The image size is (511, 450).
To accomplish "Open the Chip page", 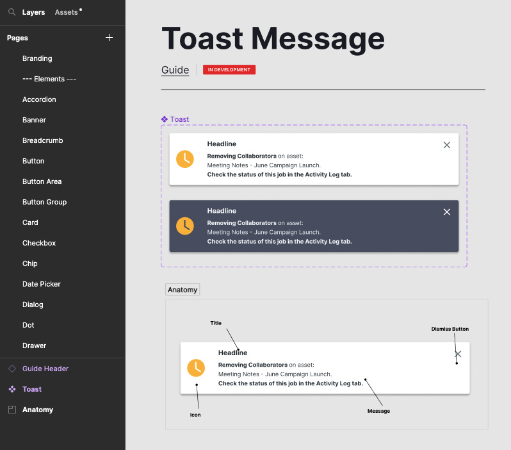I will pyautogui.click(x=30, y=263).
